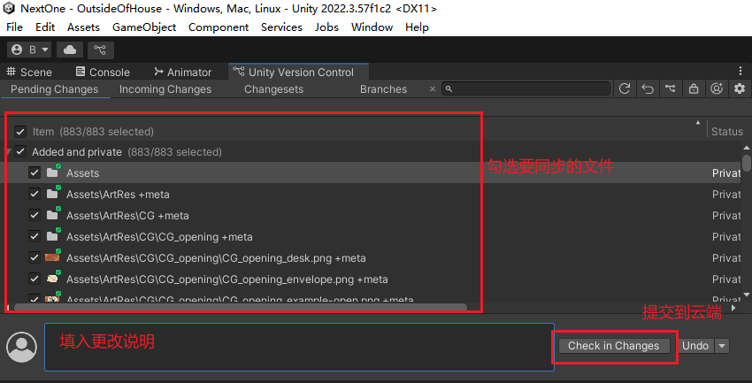752x383 pixels.
Task: Uncheck the Assets\ArtRes\CG +meta checkbox
Action: (x=34, y=215)
